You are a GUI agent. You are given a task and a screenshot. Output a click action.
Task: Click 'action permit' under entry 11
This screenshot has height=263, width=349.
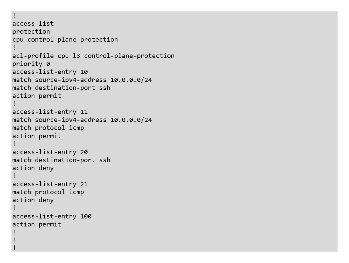[x=37, y=136]
